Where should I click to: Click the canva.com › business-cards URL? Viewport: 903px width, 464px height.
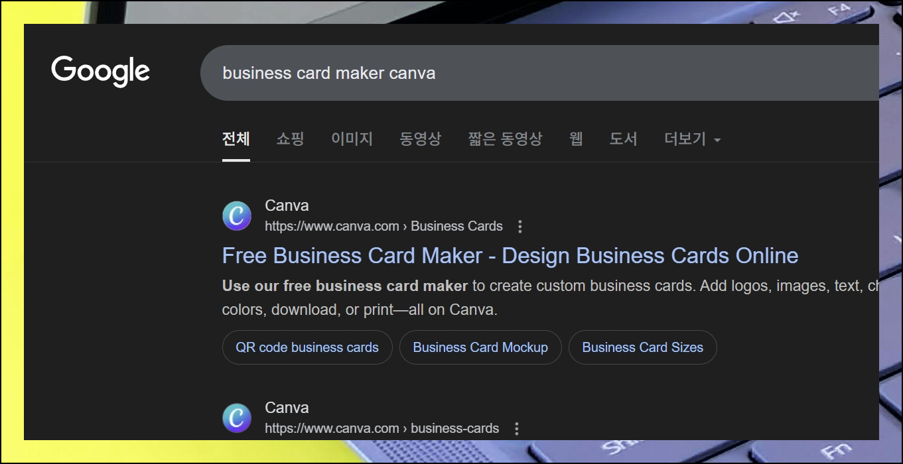382,428
